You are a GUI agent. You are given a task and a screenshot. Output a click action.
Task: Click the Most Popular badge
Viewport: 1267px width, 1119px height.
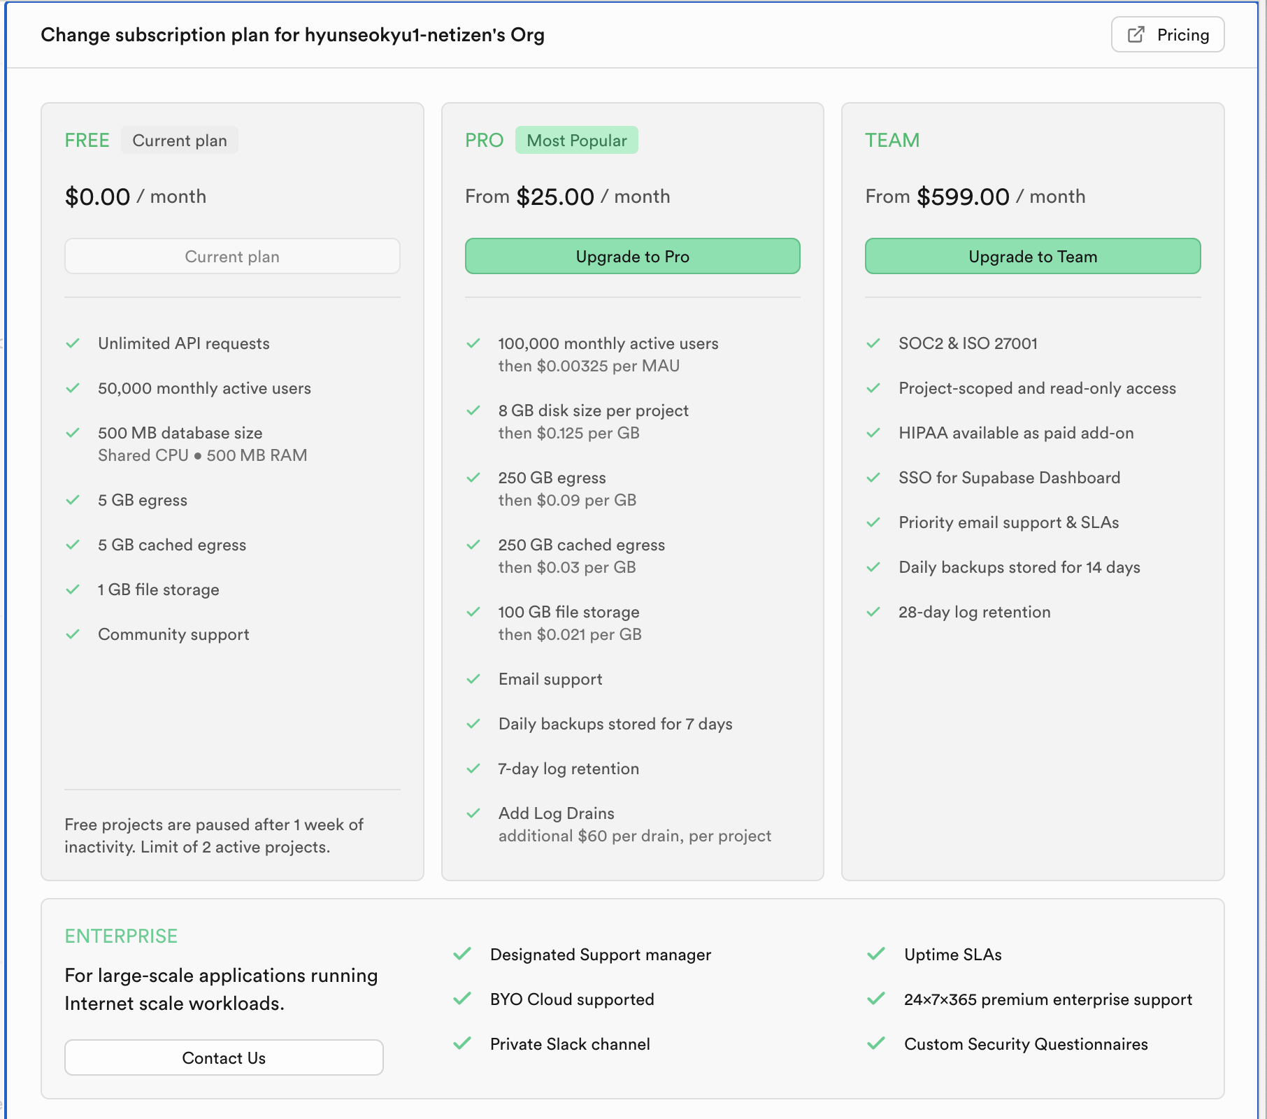click(577, 140)
